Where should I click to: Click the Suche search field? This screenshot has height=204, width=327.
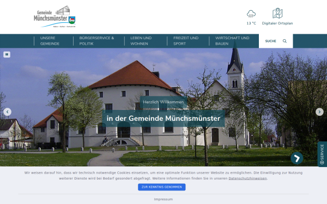[276, 41]
